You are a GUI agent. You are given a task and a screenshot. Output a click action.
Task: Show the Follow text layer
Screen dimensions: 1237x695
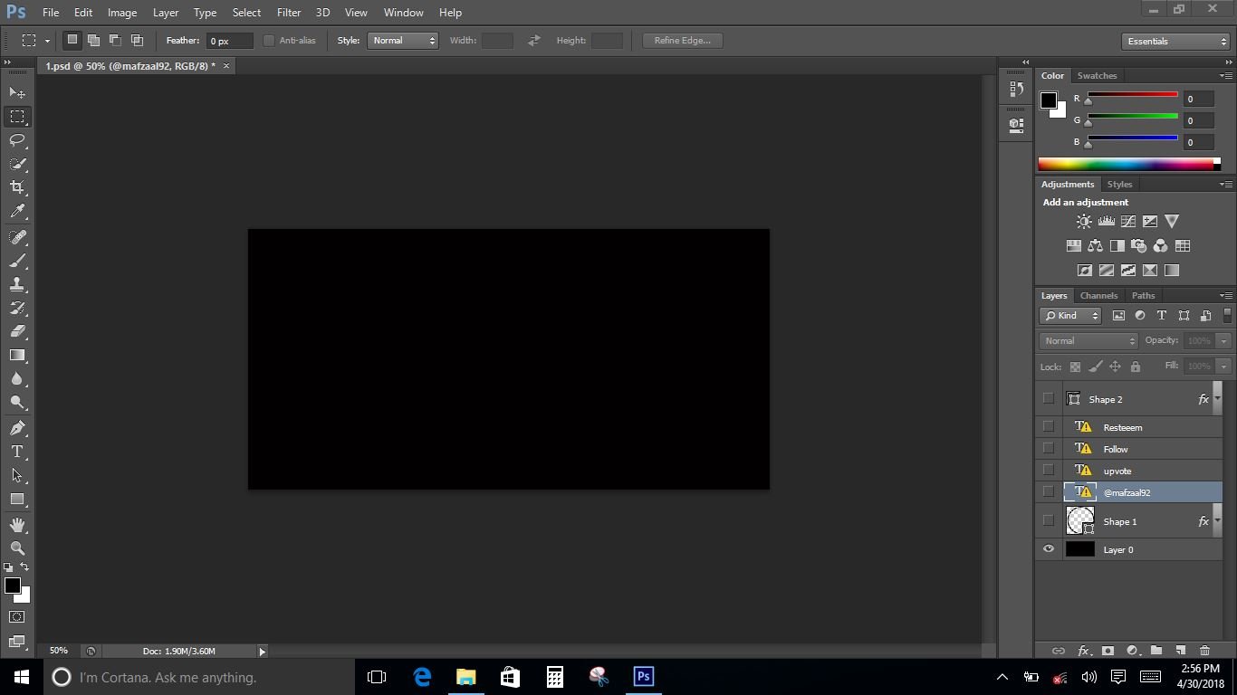click(1049, 448)
